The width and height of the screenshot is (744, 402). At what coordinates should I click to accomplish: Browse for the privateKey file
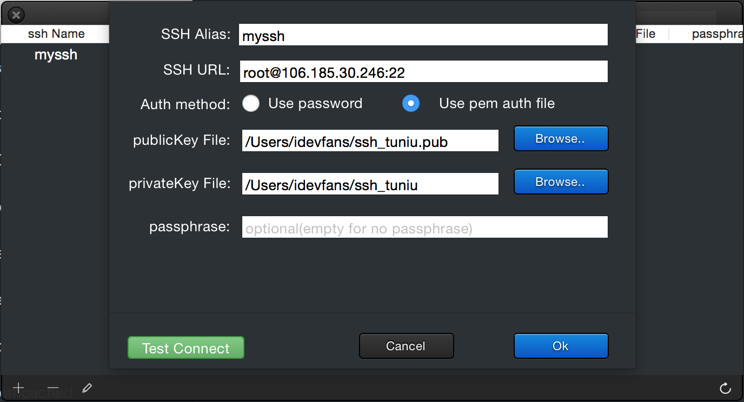pos(561,182)
